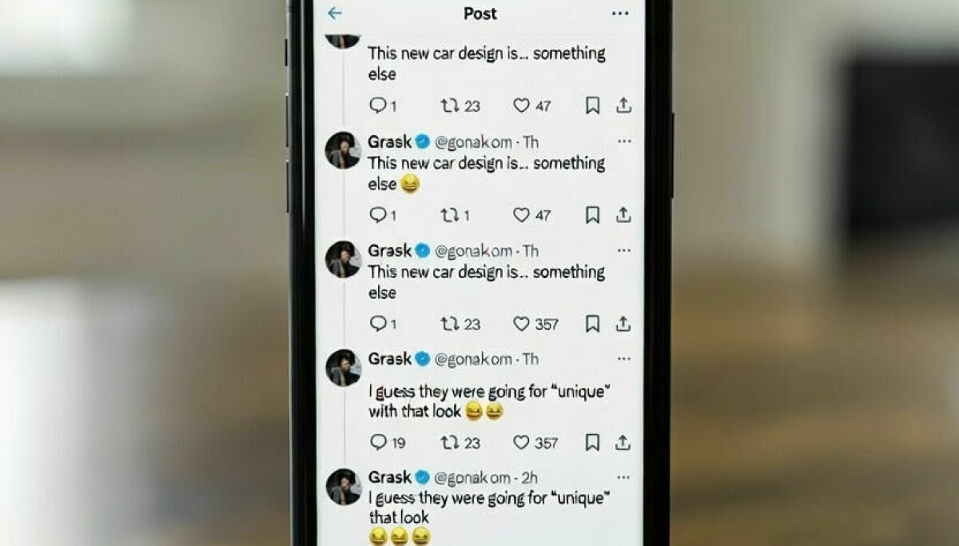
Task: Open the Grask name on the 2h post
Action: pyautogui.click(x=390, y=477)
